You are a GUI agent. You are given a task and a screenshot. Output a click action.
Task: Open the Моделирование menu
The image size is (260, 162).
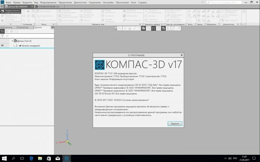pyautogui.click(x=48, y=2)
